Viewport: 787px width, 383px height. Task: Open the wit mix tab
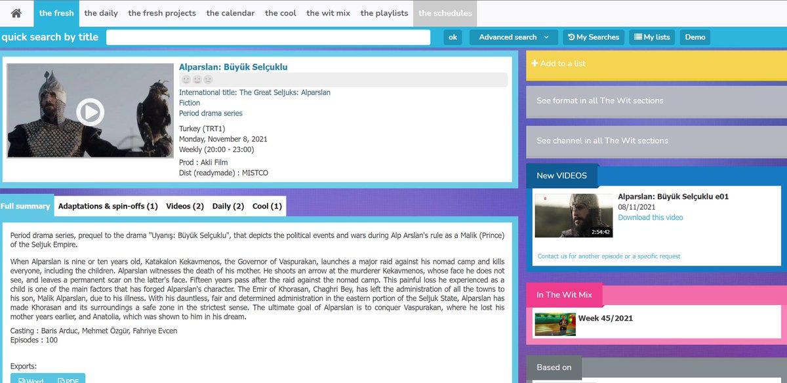[329, 13]
